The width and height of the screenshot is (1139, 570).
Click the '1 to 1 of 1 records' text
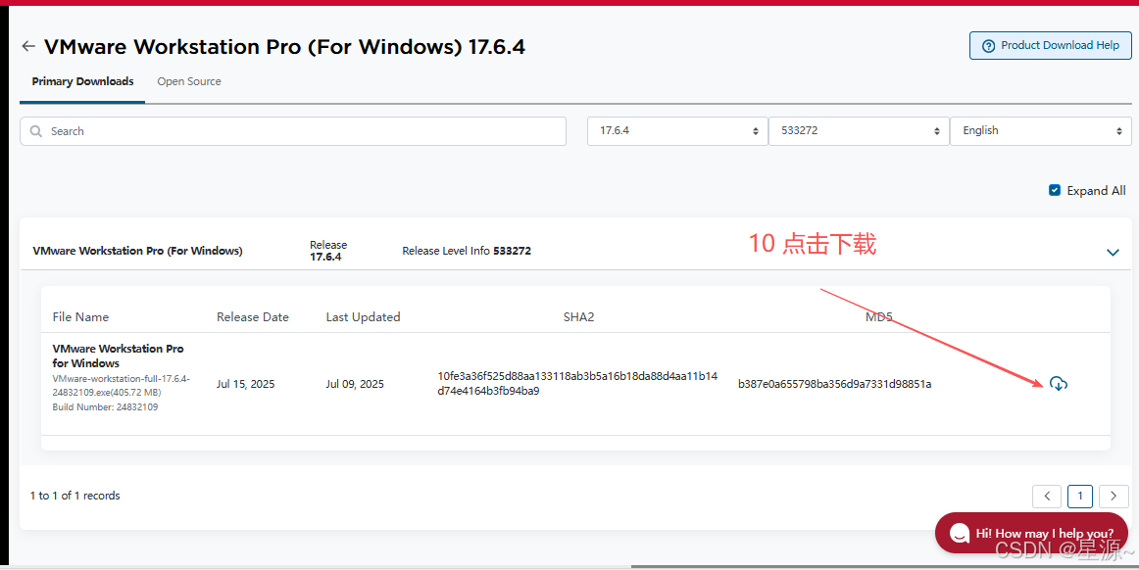74,496
